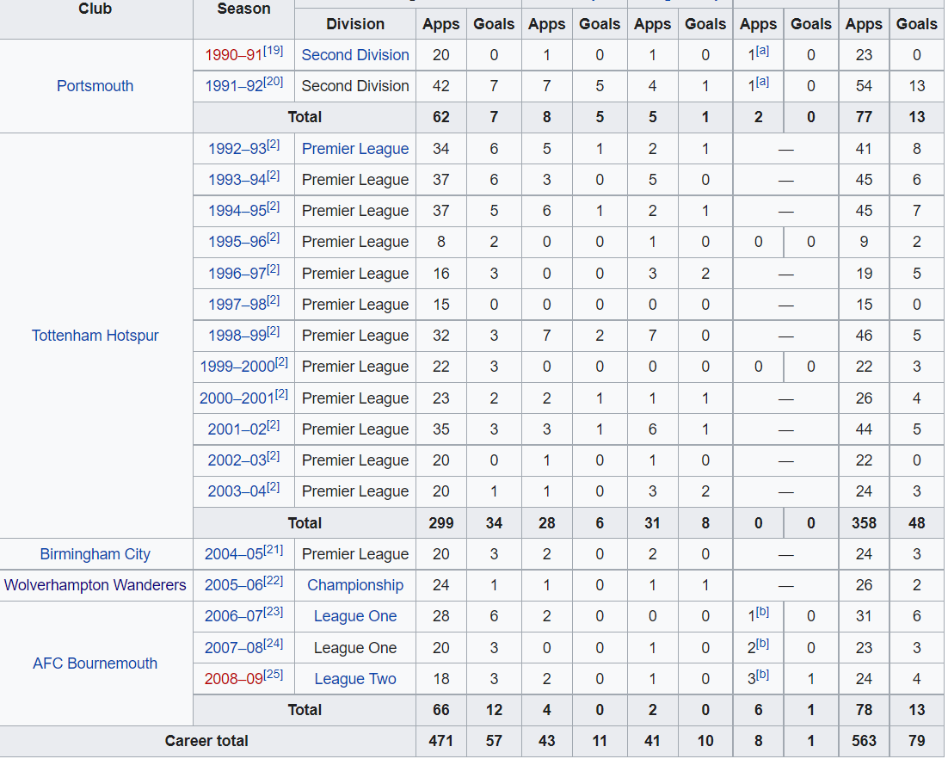Open the 1994–95 season link

pyautogui.click(x=237, y=211)
